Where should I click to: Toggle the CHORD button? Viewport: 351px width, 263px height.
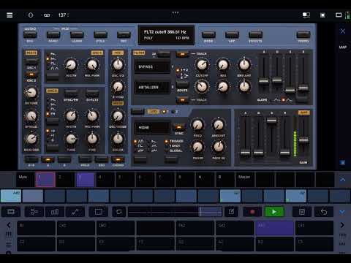click(x=118, y=160)
